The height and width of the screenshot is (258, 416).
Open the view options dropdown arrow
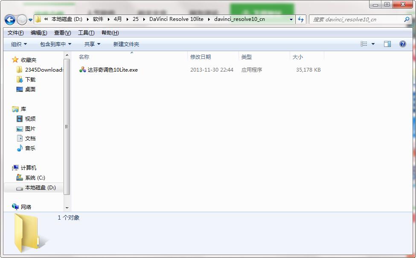tap(373, 44)
